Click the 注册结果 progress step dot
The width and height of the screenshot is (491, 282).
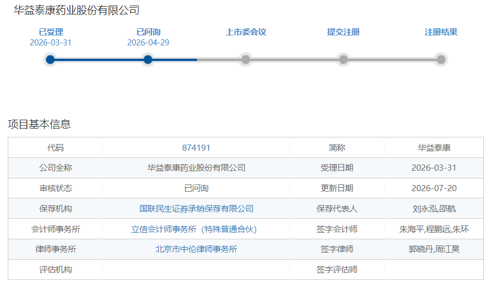(x=441, y=59)
